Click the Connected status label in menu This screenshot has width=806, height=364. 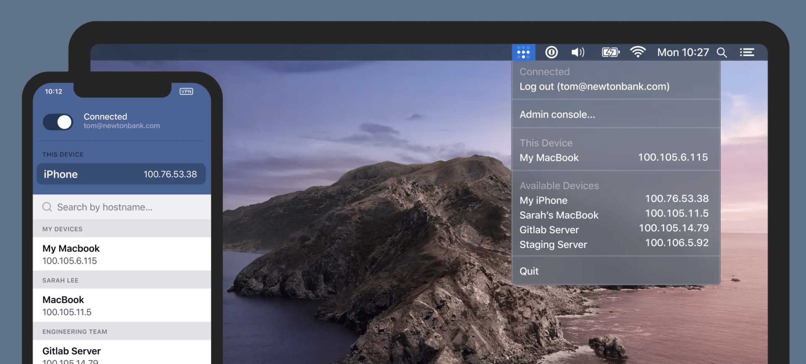click(x=544, y=72)
